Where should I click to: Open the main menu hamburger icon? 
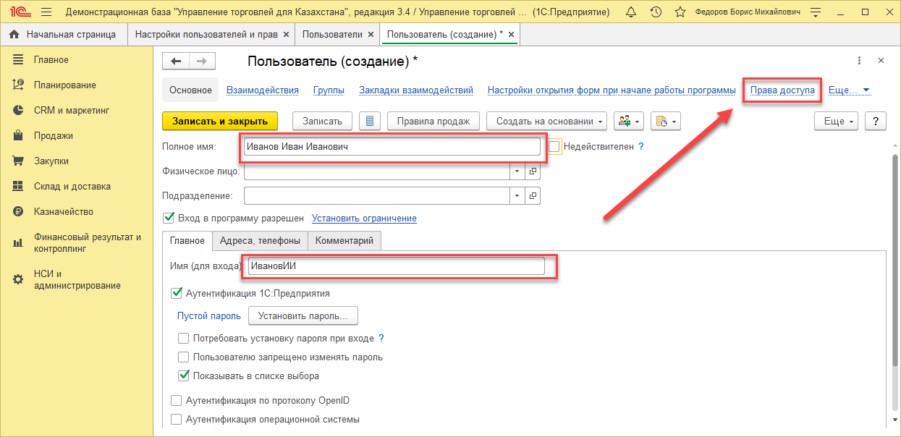pyautogui.click(x=46, y=12)
